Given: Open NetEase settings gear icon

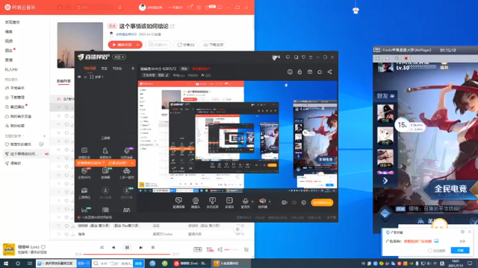Looking at the screenshot, I should 199,7.
